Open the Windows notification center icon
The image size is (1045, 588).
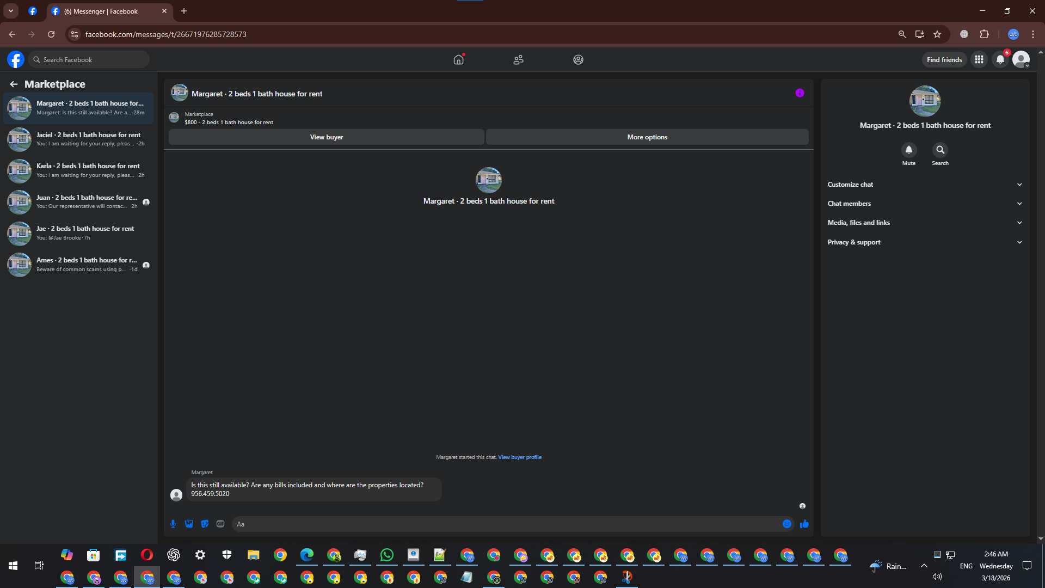[1027, 566]
